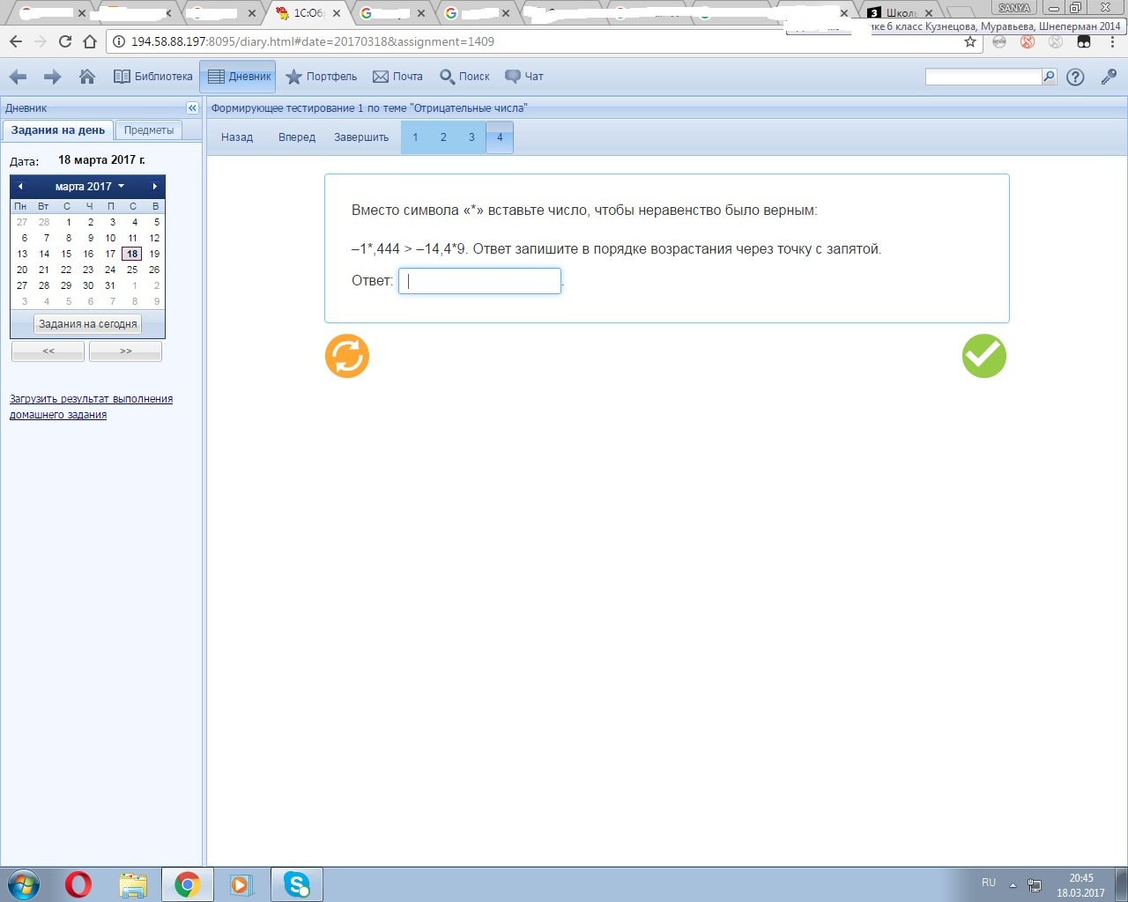Click the toolbar forward arrow icon
This screenshot has width=1128, height=902.
click(53, 77)
